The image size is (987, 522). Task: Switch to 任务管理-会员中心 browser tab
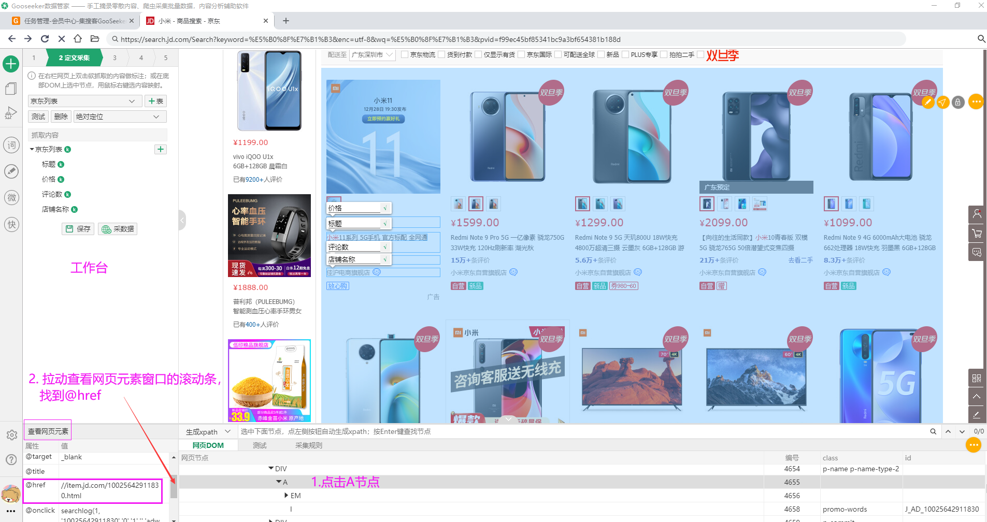click(73, 21)
